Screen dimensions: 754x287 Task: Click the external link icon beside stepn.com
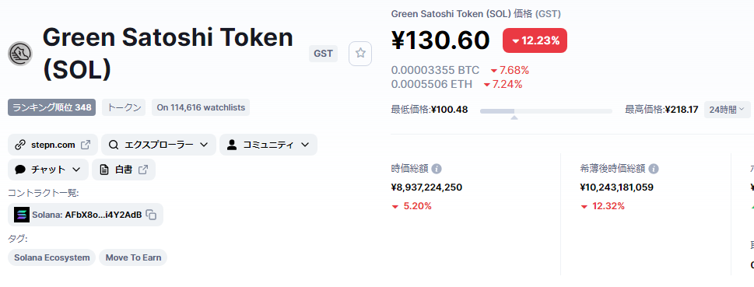tap(86, 145)
